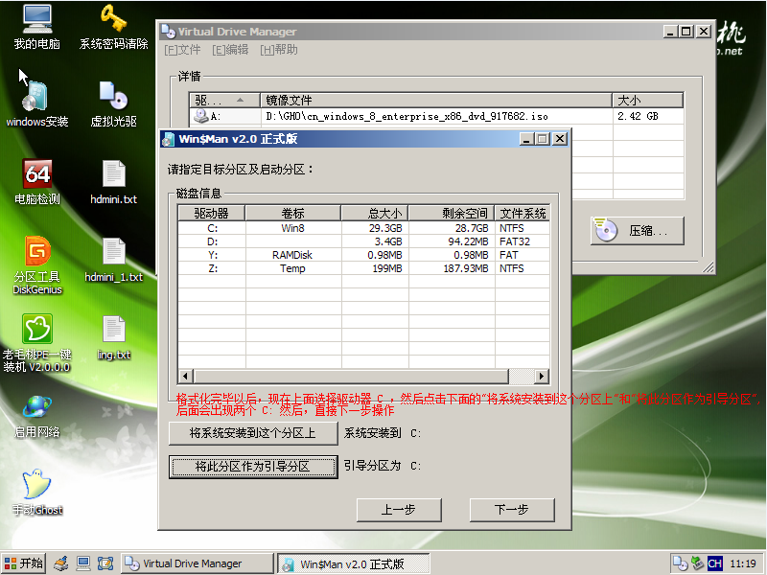The width and height of the screenshot is (767, 575).
Task: Open [E]编辑 menu in Virtual Drive Manager
Action: coord(230,50)
